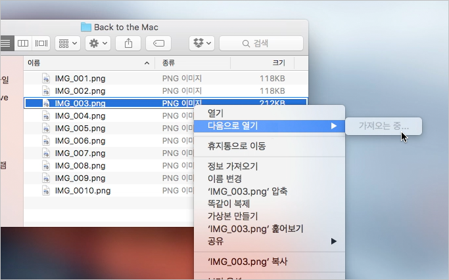Screen dimensions: 449x280
Task: Open the gear action menu
Action: (98, 43)
